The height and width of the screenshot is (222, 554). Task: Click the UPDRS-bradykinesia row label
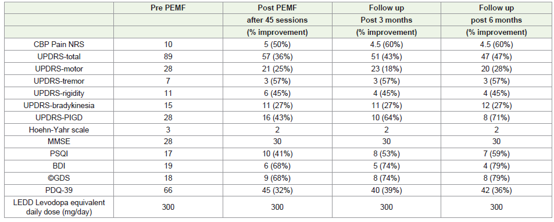click(x=58, y=106)
